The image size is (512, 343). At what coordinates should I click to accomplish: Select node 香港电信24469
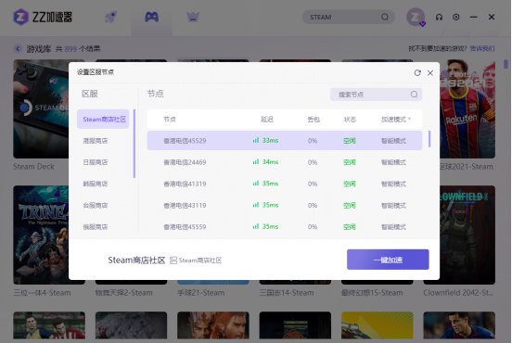click(285, 162)
